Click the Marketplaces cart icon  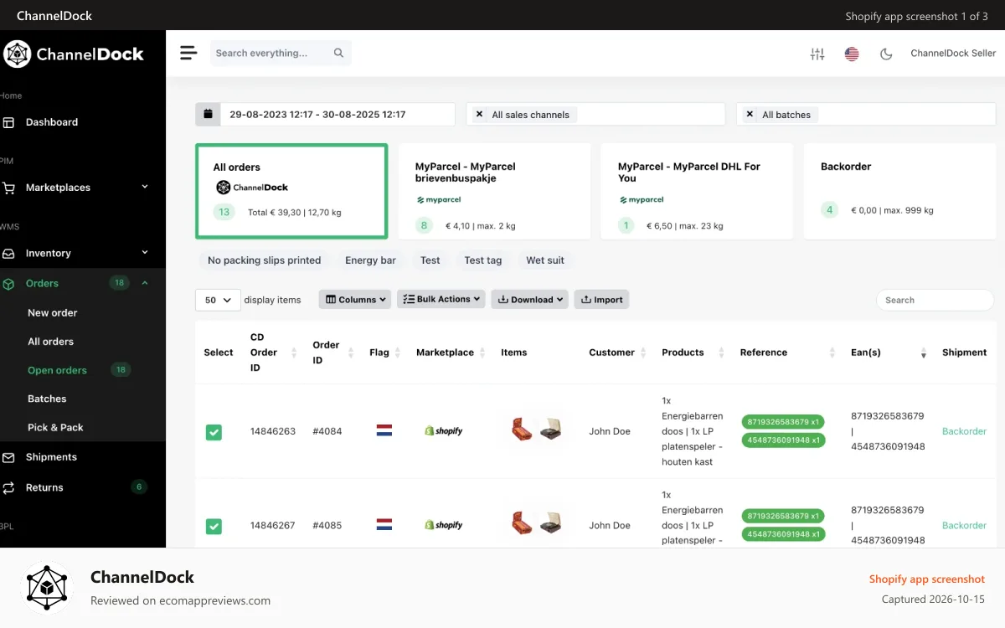click(8, 188)
